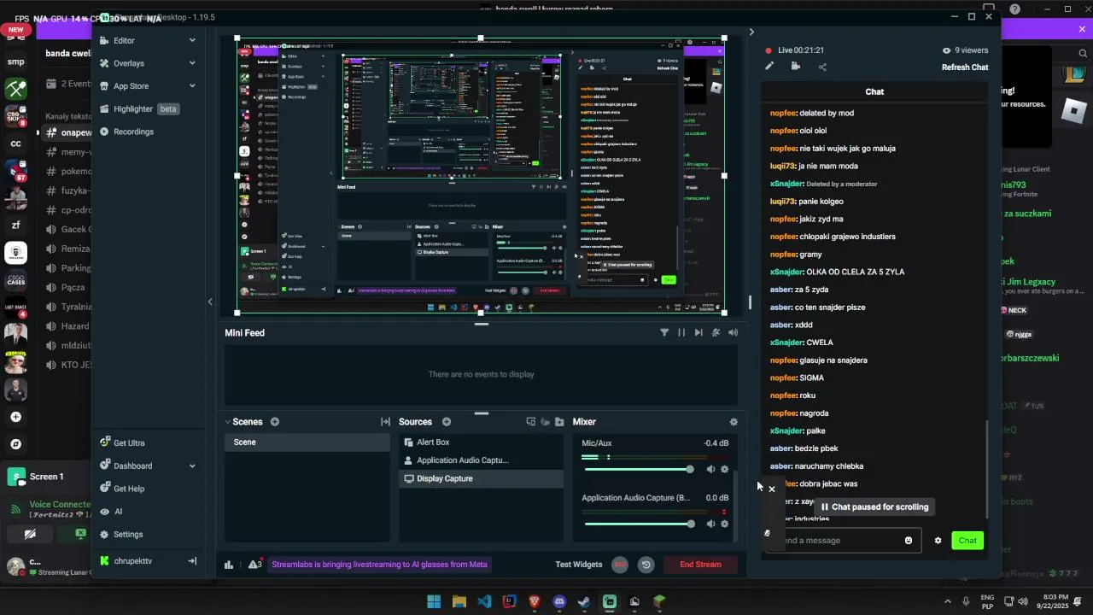
Task: Open the chat emoji picker
Action: click(909, 541)
